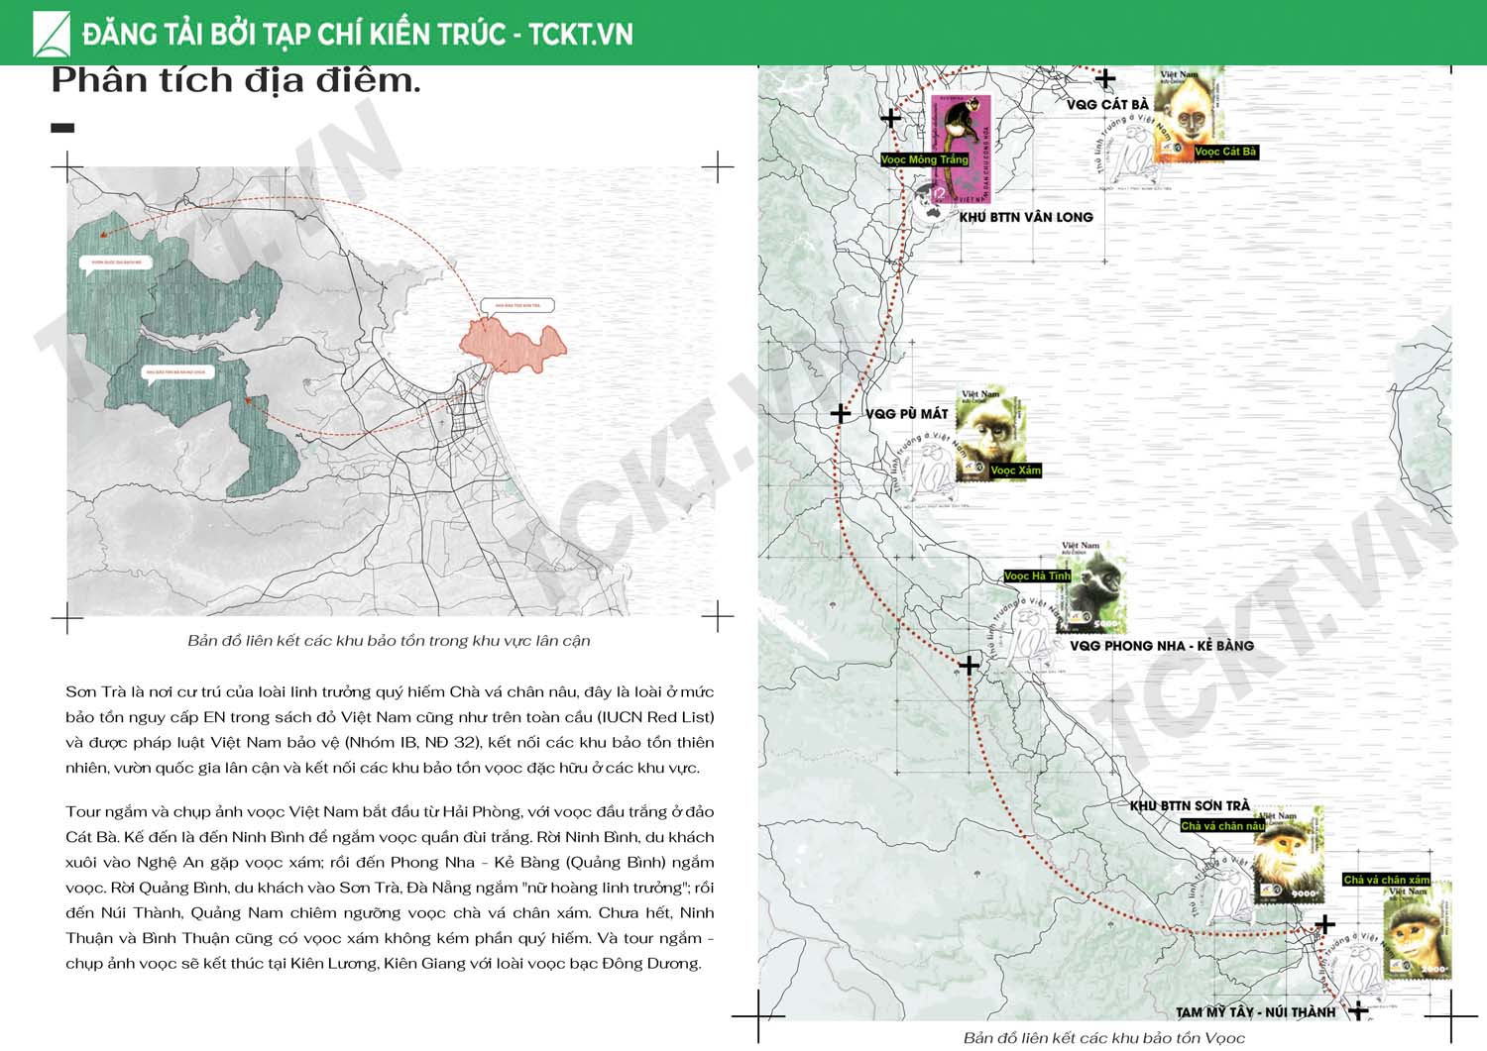
Task: Click the callout label in the upper green region
Action: [117, 263]
